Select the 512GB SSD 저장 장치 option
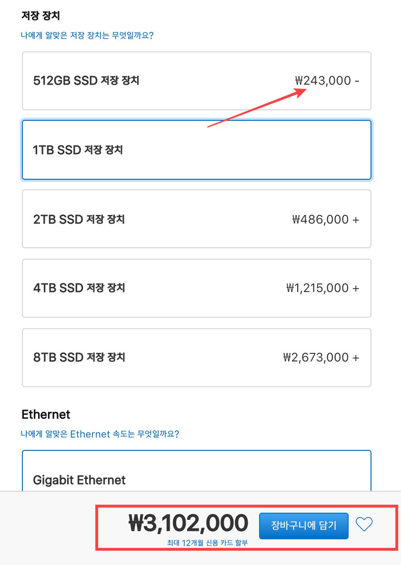The width and height of the screenshot is (401, 565). click(196, 81)
